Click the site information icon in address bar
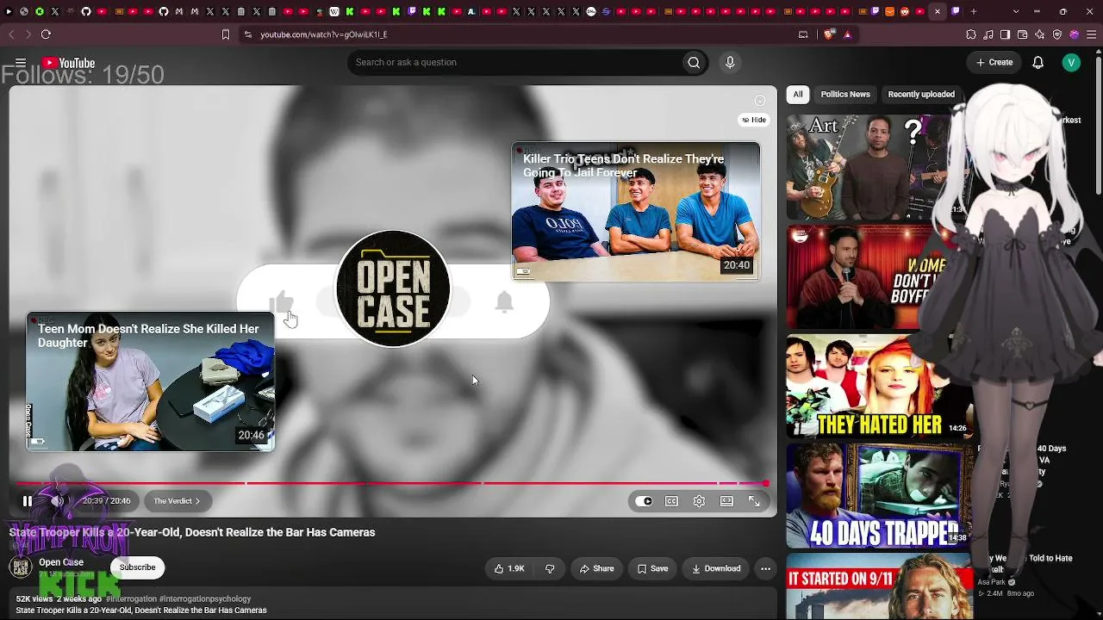 click(x=248, y=34)
